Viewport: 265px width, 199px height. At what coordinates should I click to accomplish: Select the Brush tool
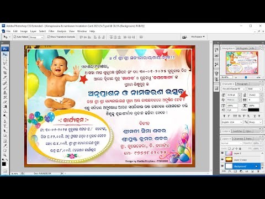click(5, 88)
